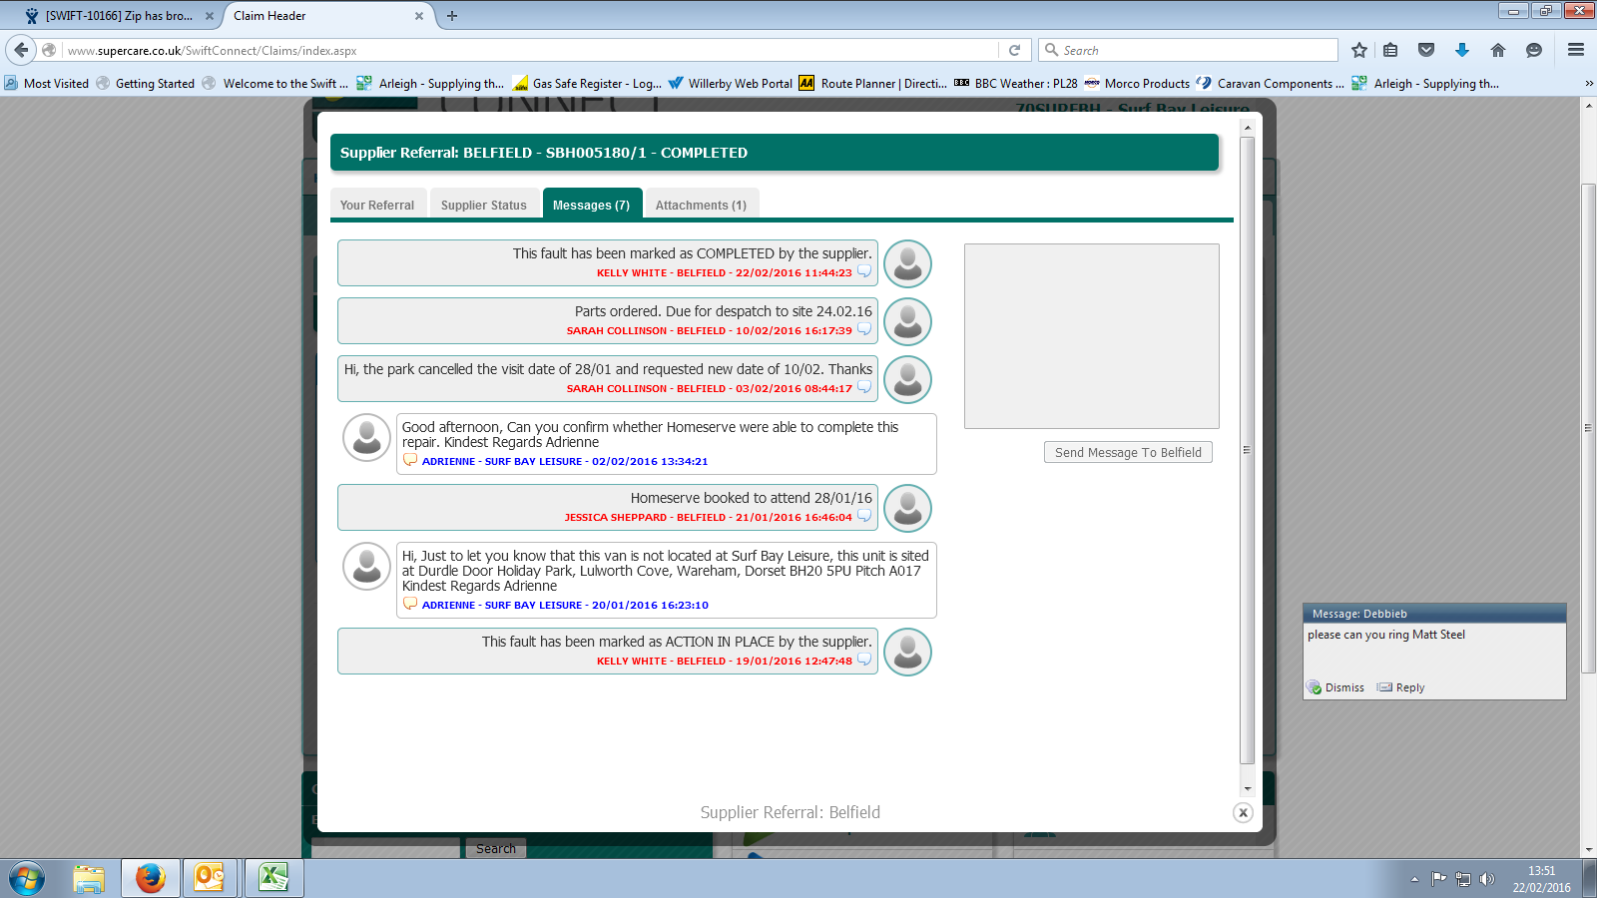Click speech bubble icon on 22/02/2016 11:44:23 message

tap(864, 271)
